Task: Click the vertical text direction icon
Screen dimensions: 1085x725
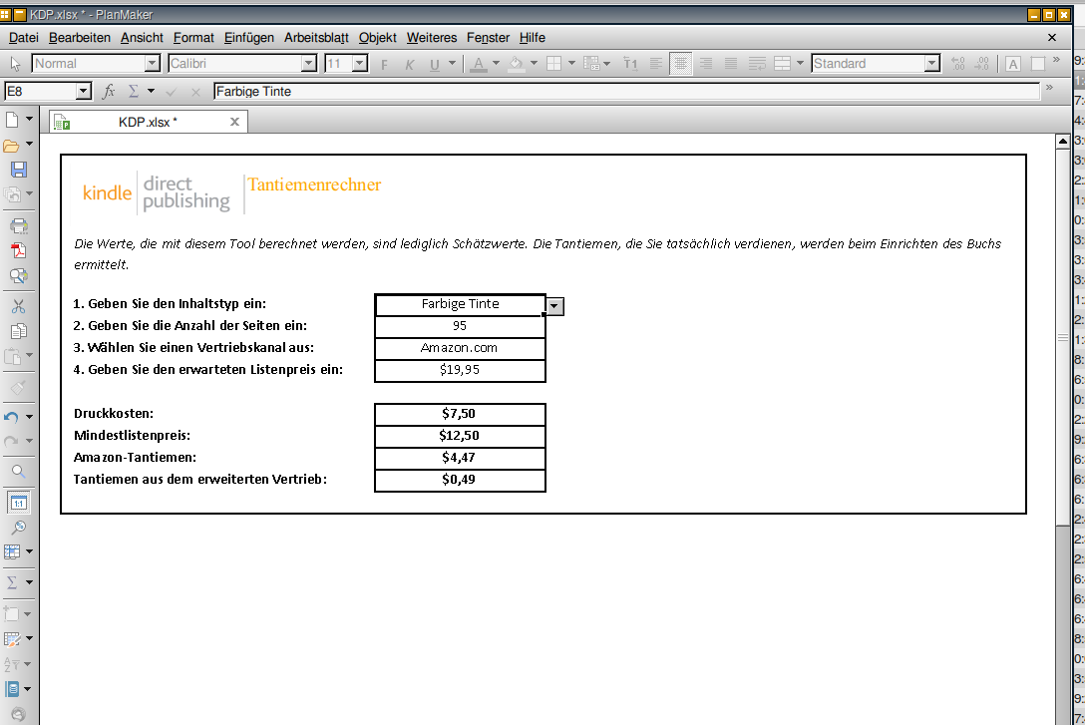Action: (630, 65)
